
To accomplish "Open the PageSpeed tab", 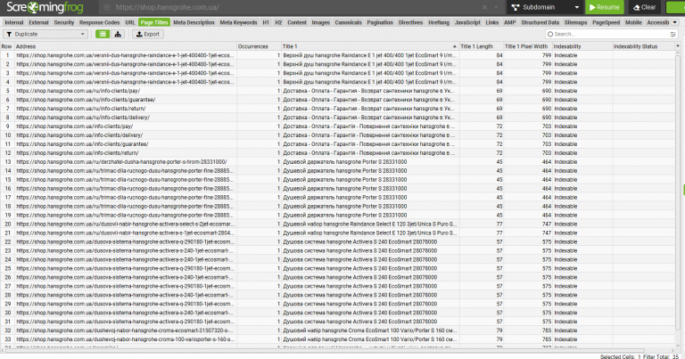I will [607, 22].
